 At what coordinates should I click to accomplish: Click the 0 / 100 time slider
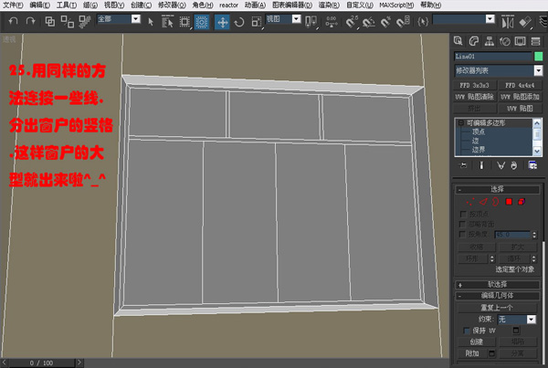pos(41,363)
